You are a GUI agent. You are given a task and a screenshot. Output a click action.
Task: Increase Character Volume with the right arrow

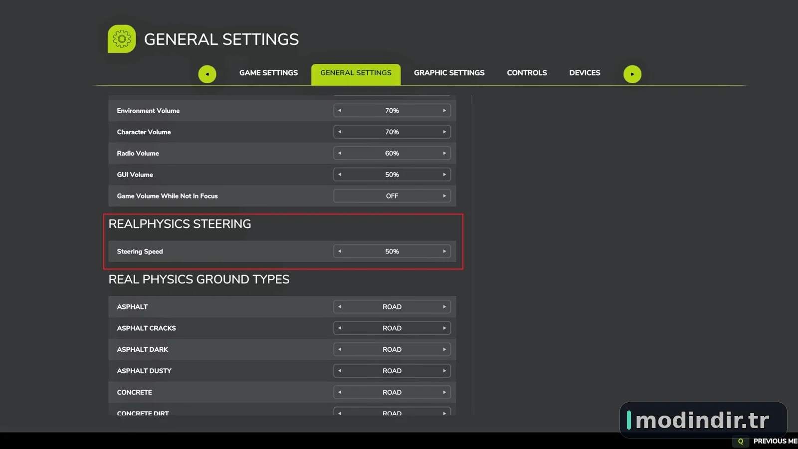point(444,132)
